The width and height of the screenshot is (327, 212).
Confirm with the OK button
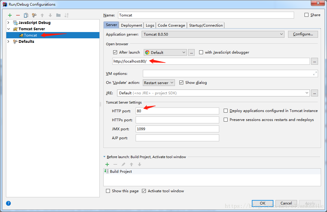tap(263, 203)
